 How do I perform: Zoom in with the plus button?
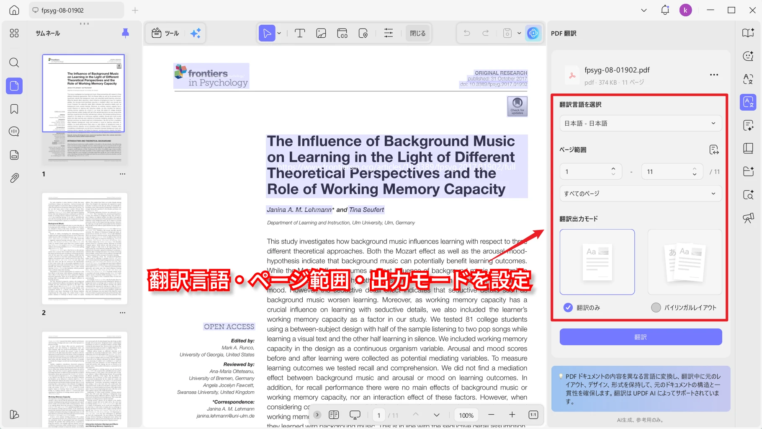(x=512, y=415)
